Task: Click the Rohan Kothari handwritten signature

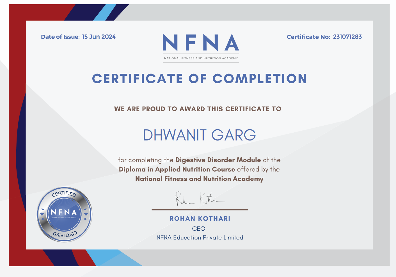Action: click(200, 198)
